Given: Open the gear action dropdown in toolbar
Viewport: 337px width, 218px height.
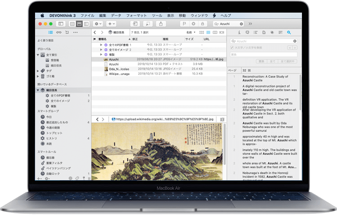Looking at the screenshot, I should (x=98, y=24).
